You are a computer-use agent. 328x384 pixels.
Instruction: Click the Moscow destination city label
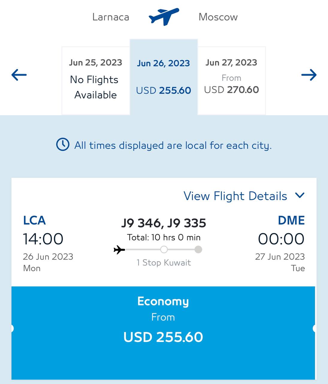tap(218, 17)
